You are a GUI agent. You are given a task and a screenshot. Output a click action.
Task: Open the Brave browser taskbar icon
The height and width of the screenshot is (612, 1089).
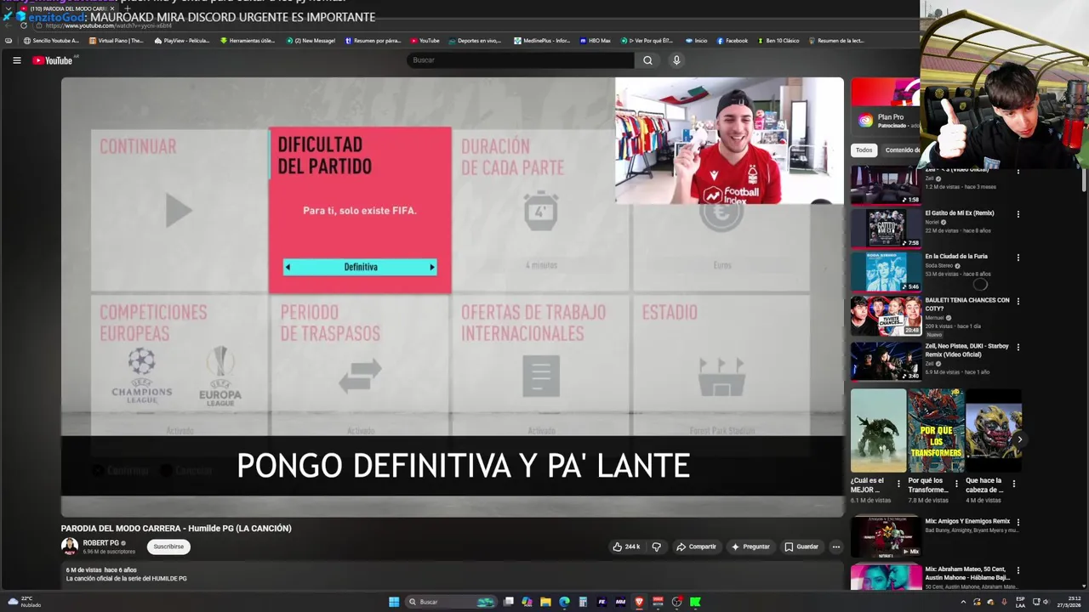[639, 602]
